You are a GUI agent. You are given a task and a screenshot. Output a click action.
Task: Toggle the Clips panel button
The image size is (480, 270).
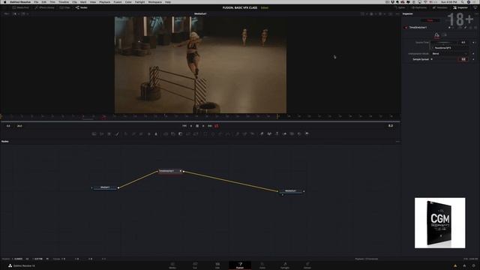pyautogui.click(x=64, y=7)
